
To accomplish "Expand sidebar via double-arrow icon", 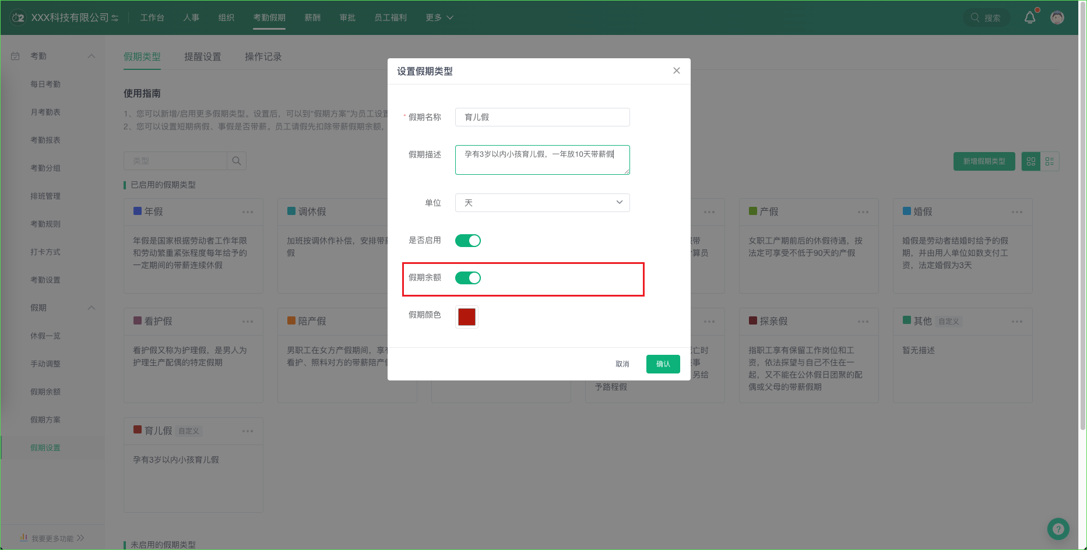I will tap(80, 538).
